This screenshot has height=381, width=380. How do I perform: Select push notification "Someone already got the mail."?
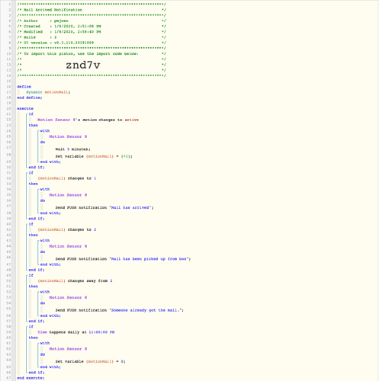tap(120, 310)
